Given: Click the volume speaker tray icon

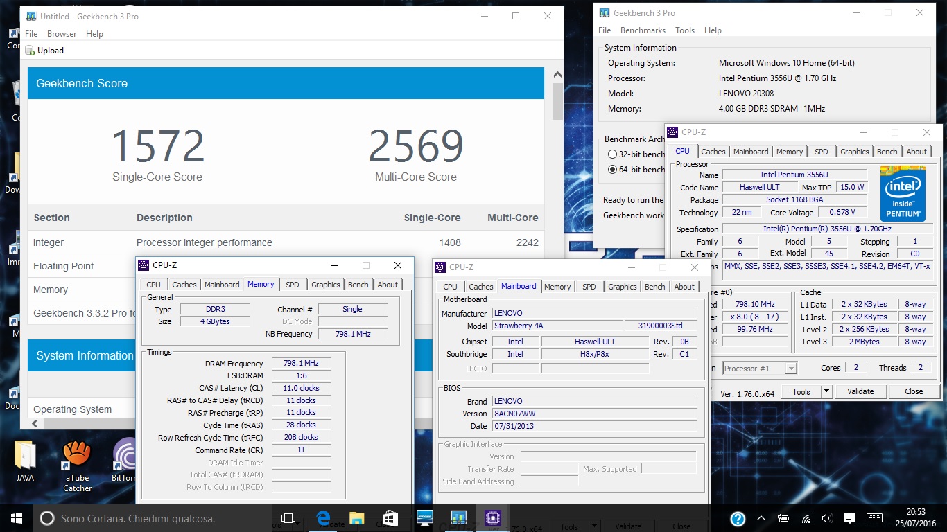Looking at the screenshot, I should point(826,518).
